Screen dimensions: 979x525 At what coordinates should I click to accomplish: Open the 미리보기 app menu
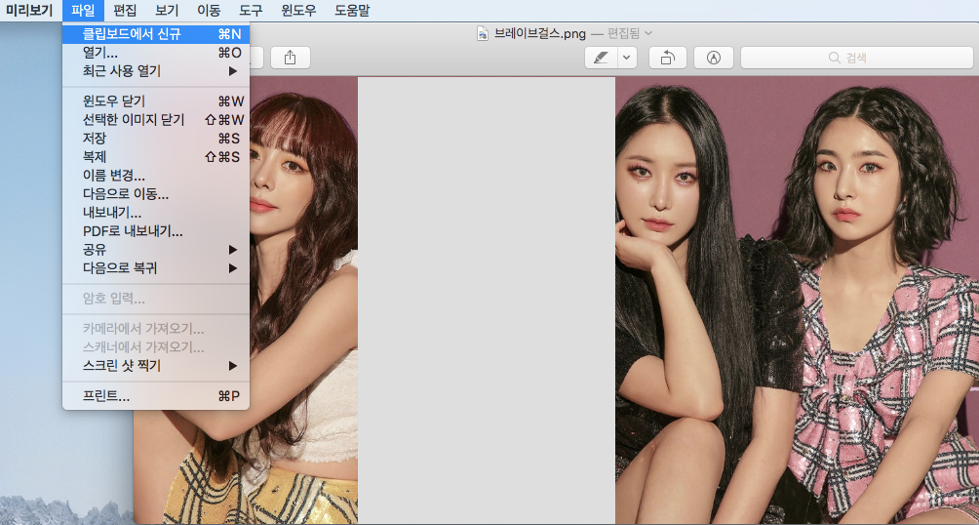click(29, 10)
